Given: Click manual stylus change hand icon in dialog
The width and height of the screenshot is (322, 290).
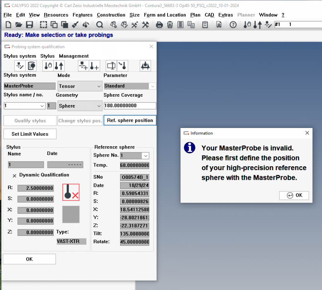Looking at the screenshot, I should click(48, 66).
